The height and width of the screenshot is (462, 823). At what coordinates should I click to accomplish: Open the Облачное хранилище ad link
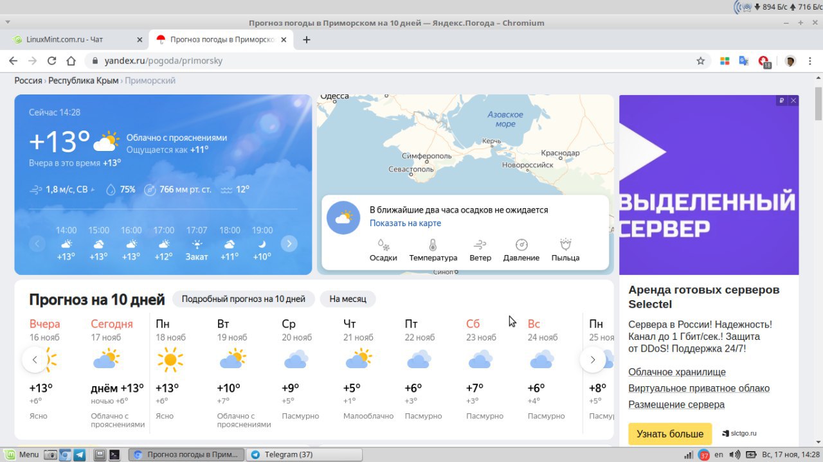[677, 372]
